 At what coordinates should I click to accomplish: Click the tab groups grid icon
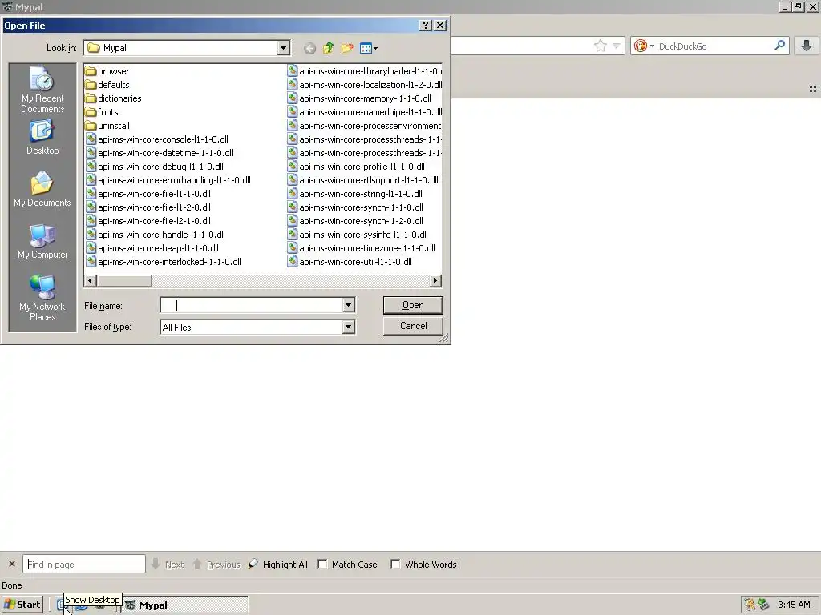(813, 89)
